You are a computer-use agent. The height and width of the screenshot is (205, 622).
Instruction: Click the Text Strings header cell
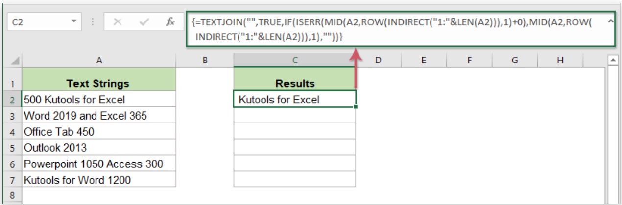(x=99, y=80)
